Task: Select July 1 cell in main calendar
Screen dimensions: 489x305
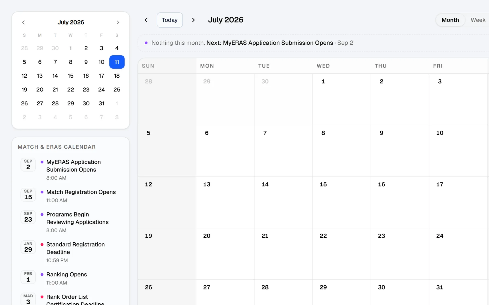Action: point(342,99)
